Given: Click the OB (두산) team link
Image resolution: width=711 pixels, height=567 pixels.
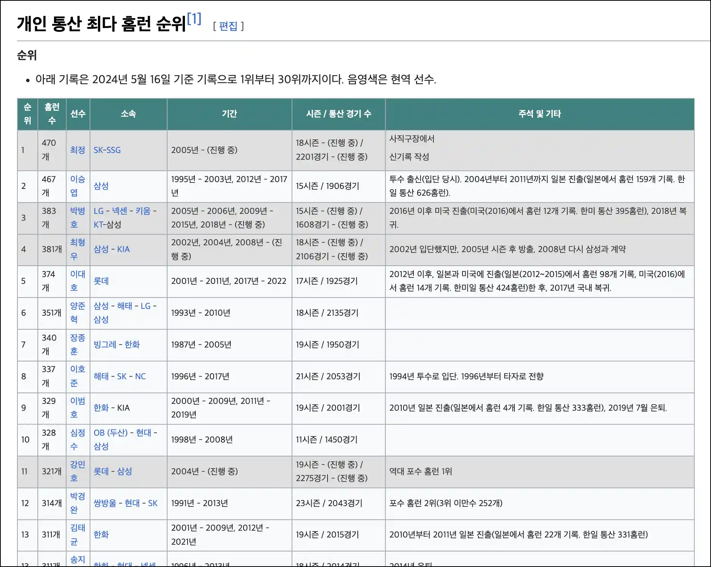Looking at the screenshot, I should click(111, 433).
